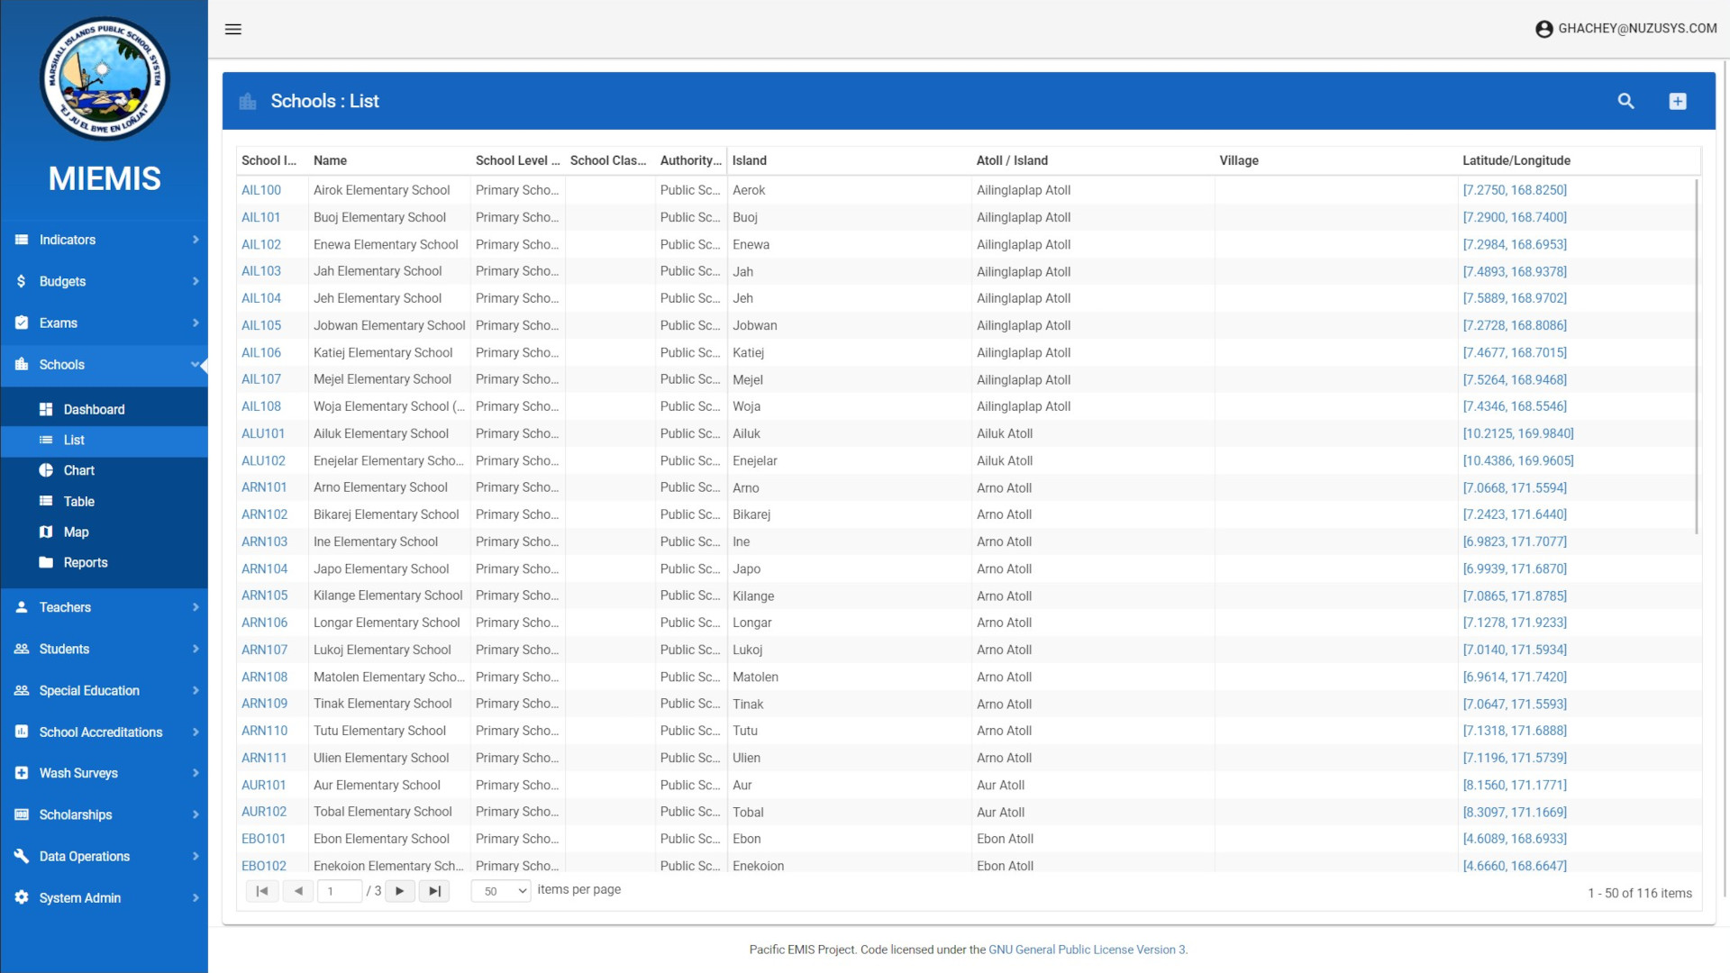This screenshot has width=1730, height=973.
Task: Open school EBO101 link
Action: click(x=264, y=839)
